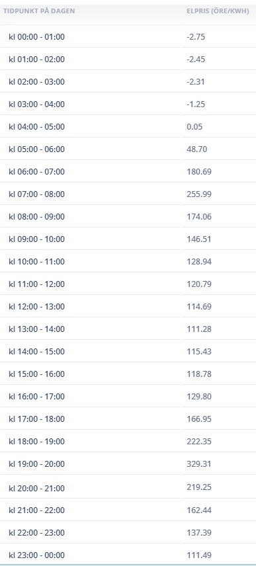This screenshot has height=566, width=256.
Task: Select the kl 10:00 - 11:00 row
Action: point(128,261)
